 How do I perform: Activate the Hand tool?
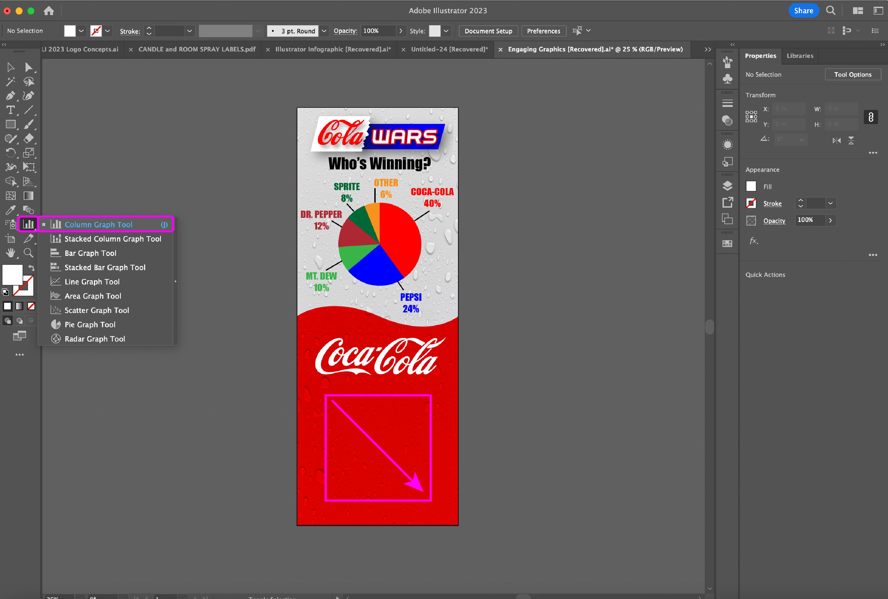pyautogui.click(x=10, y=253)
